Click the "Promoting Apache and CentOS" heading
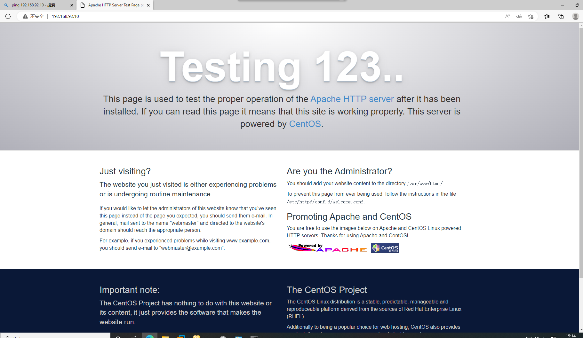 tap(349, 217)
